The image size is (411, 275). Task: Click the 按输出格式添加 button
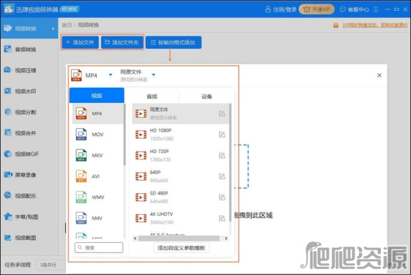173,43
